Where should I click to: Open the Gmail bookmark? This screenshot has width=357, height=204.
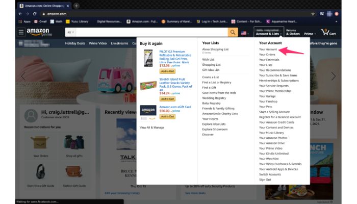point(40,21)
